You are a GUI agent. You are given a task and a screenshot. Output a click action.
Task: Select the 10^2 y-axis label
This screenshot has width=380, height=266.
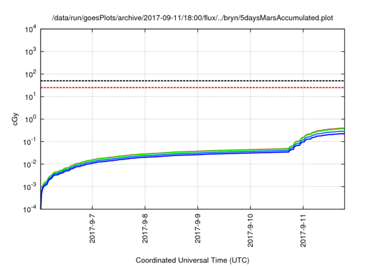click(x=30, y=74)
